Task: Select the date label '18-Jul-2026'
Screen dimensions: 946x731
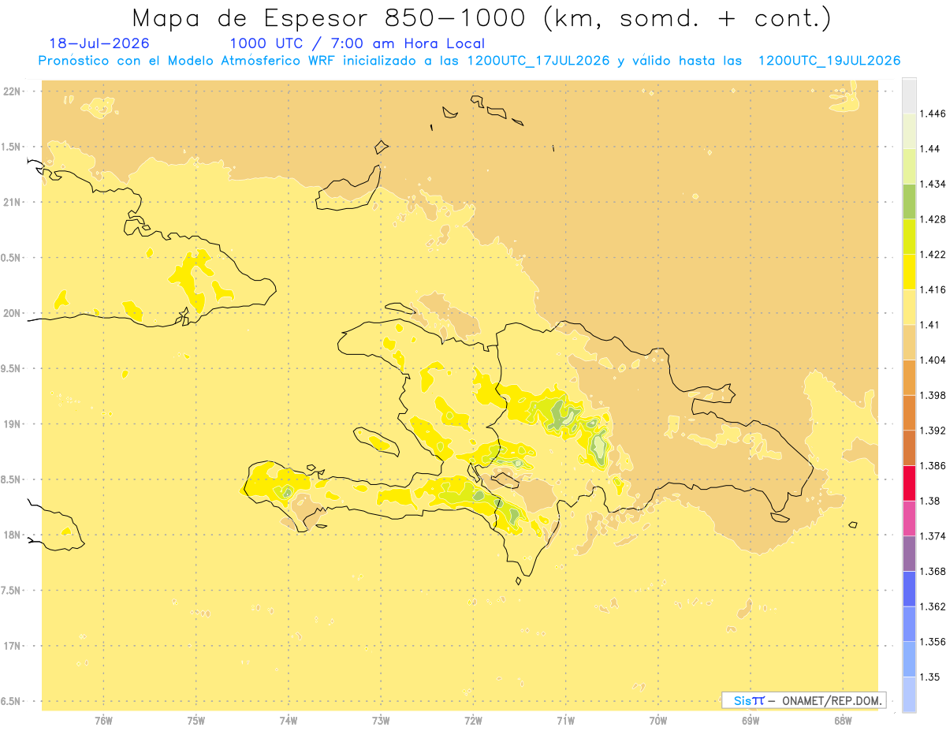Action: [x=99, y=43]
